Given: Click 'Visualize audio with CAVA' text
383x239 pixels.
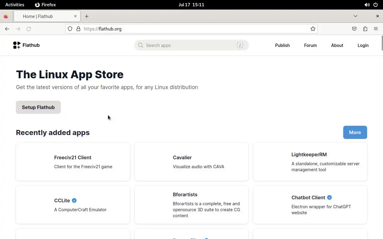Looking at the screenshot, I should (198, 167).
